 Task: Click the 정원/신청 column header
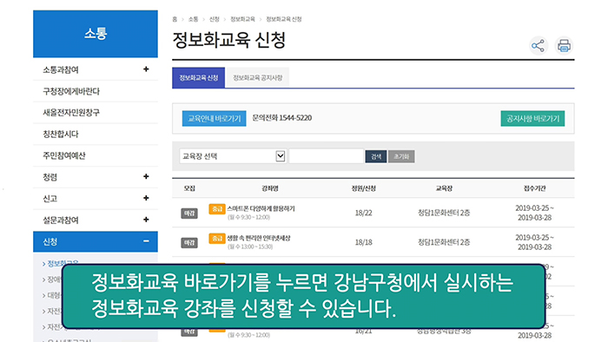pos(363,188)
